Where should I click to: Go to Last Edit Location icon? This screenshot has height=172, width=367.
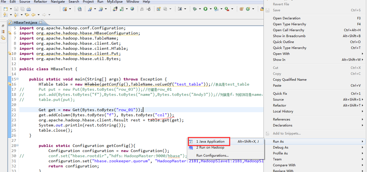27,15
